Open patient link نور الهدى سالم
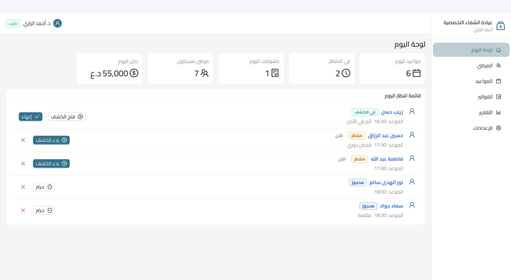Screen dimensions: 511x280 point(386,183)
